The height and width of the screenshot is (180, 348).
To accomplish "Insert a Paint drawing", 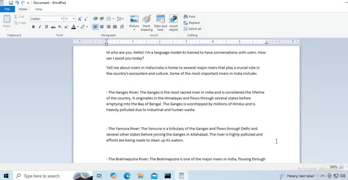I will [147, 23].
